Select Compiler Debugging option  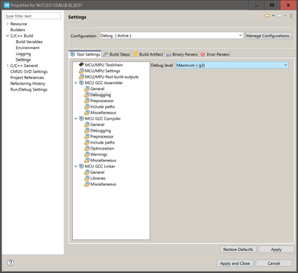click(101, 130)
